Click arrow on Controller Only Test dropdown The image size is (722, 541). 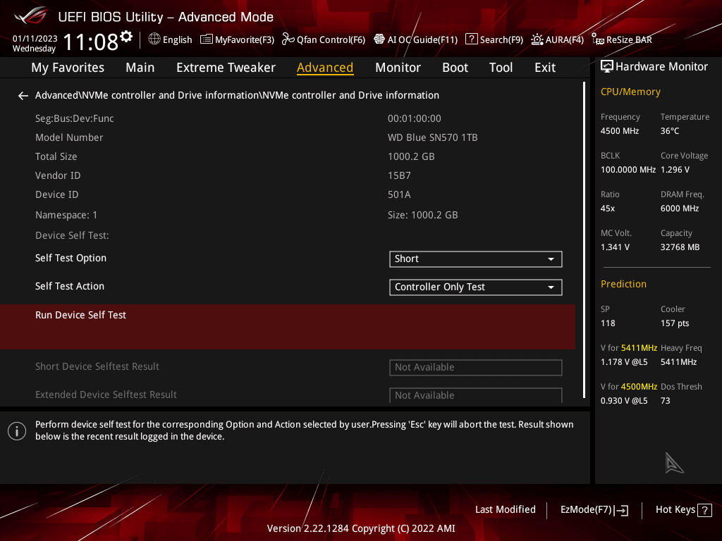click(551, 287)
